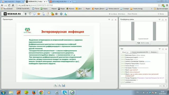Open the Видео bookmark
169x95 pixels.
[62, 9]
